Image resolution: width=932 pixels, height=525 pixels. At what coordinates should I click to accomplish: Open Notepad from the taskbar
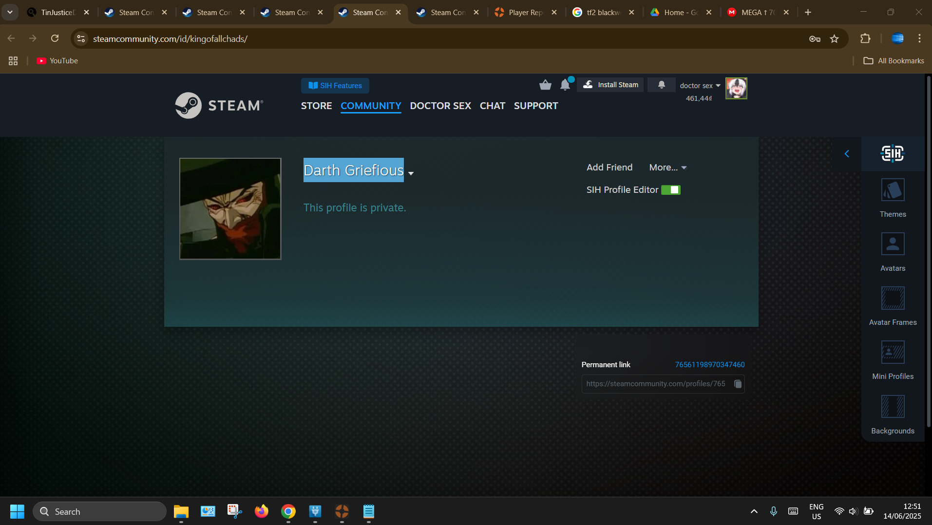click(369, 511)
